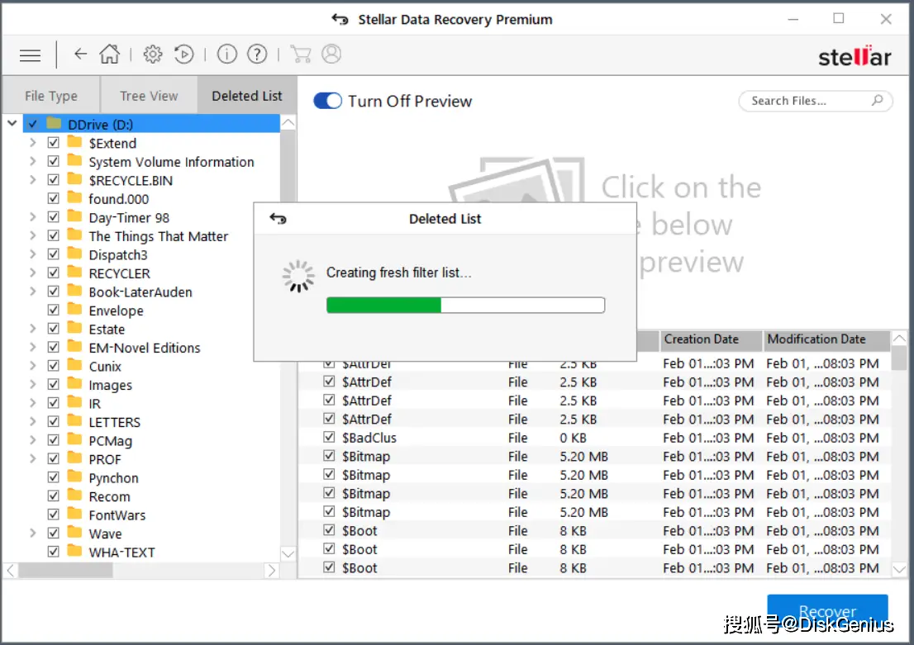The height and width of the screenshot is (645, 914).
Task: Click the Images folder icon
Action: pos(74,384)
